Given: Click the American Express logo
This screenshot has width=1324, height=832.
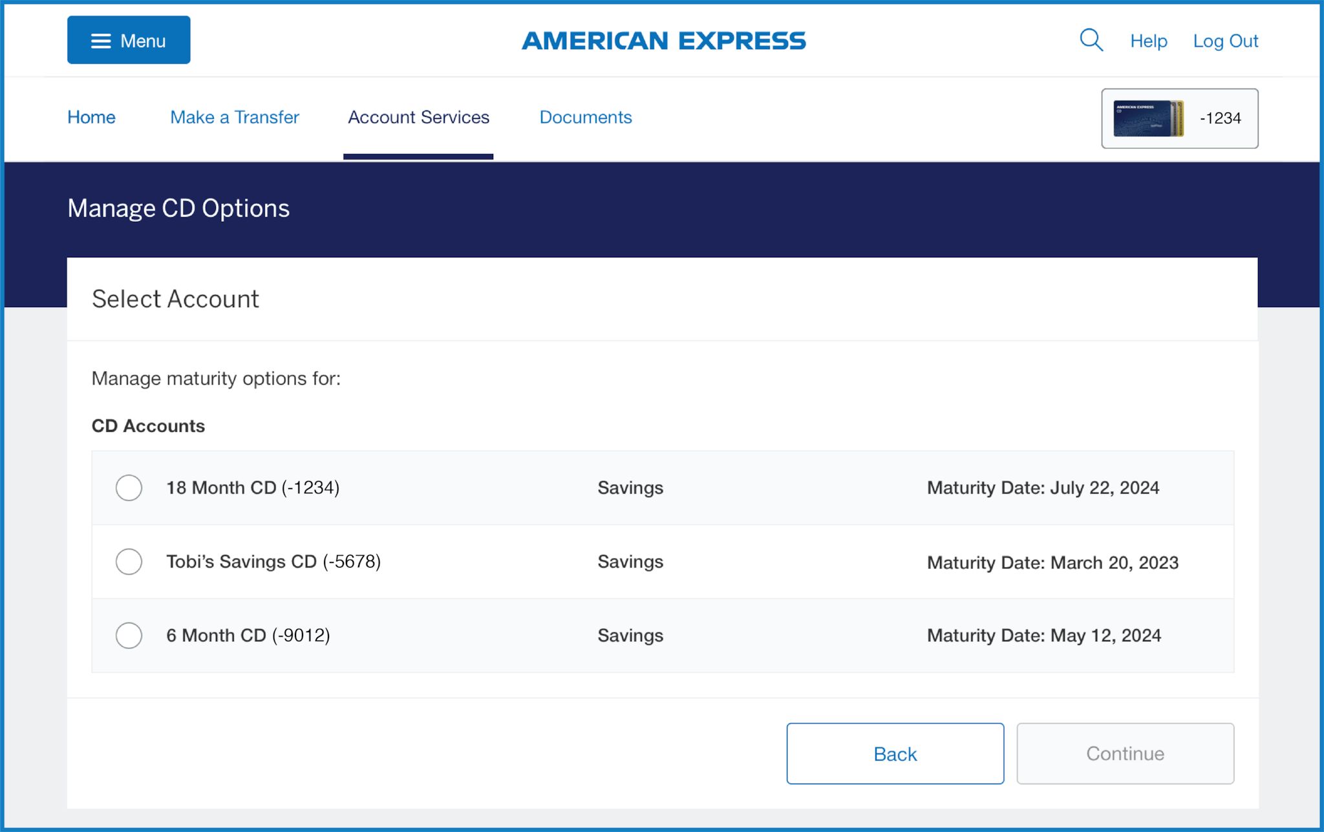Looking at the screenshot, I should pyautogui.click(x=663, y=40).
